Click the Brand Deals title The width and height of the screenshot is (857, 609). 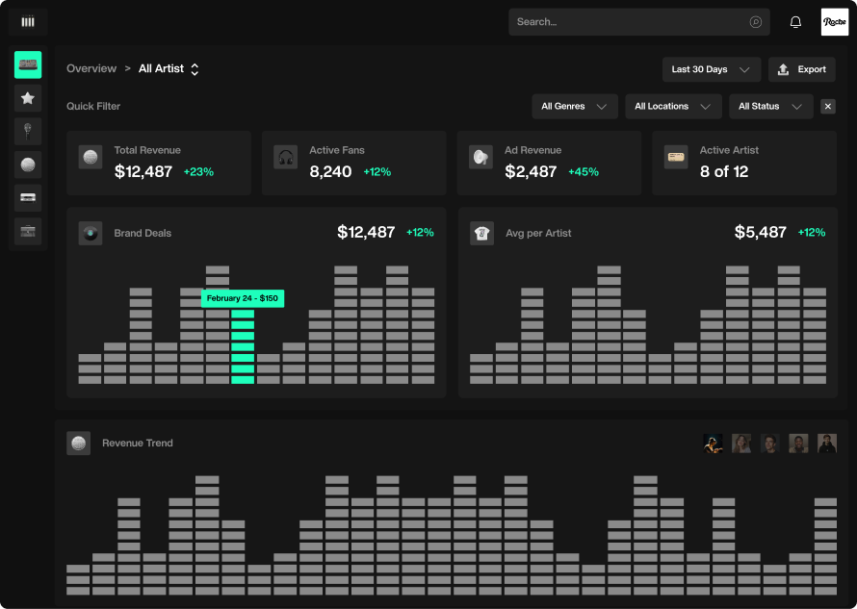tap(143, 233)
